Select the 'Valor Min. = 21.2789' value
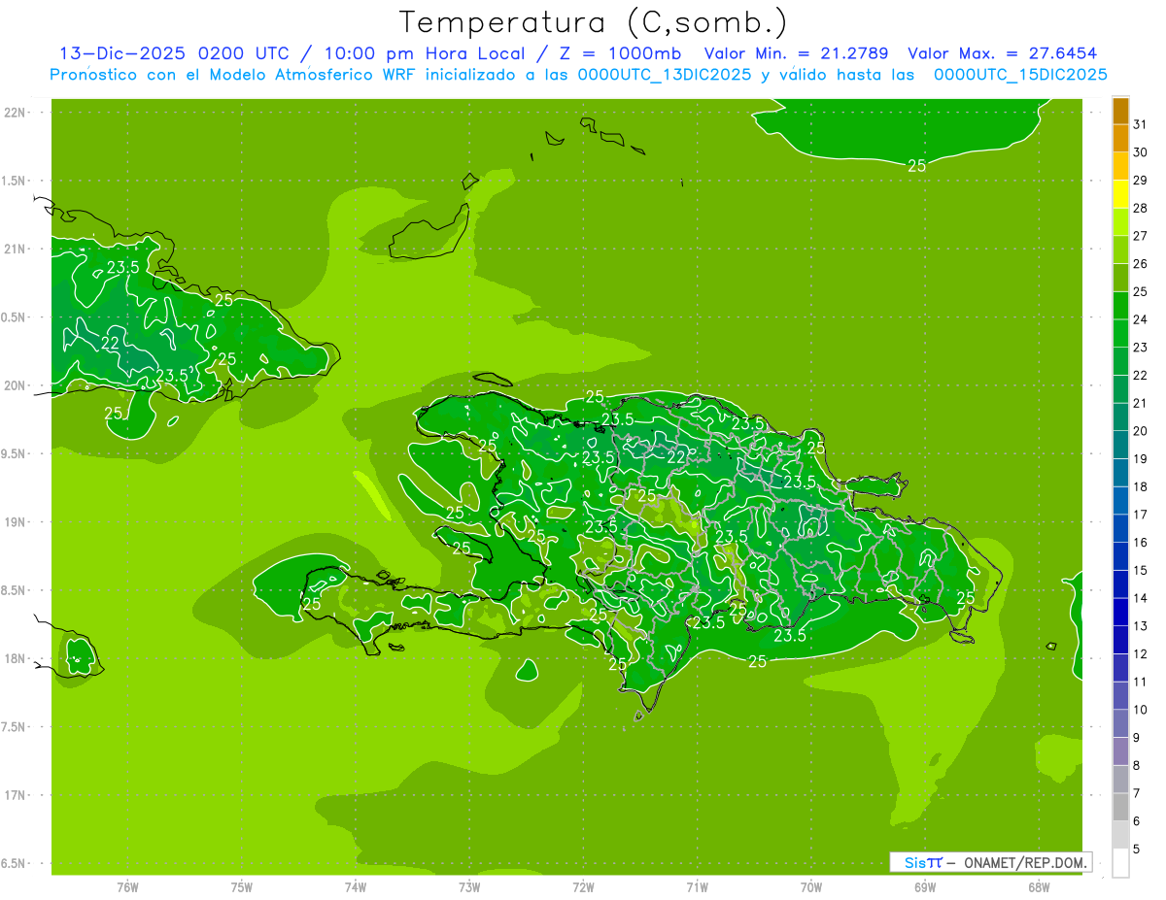The width and height of the screenshot is (1166, 900). tap(796, 53)
